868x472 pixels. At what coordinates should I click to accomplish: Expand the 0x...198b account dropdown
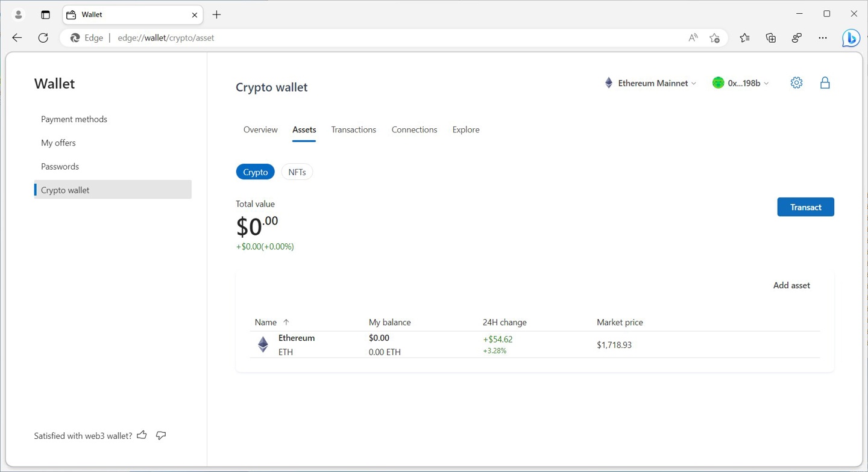pyautogui.click(x=741, y=83)
